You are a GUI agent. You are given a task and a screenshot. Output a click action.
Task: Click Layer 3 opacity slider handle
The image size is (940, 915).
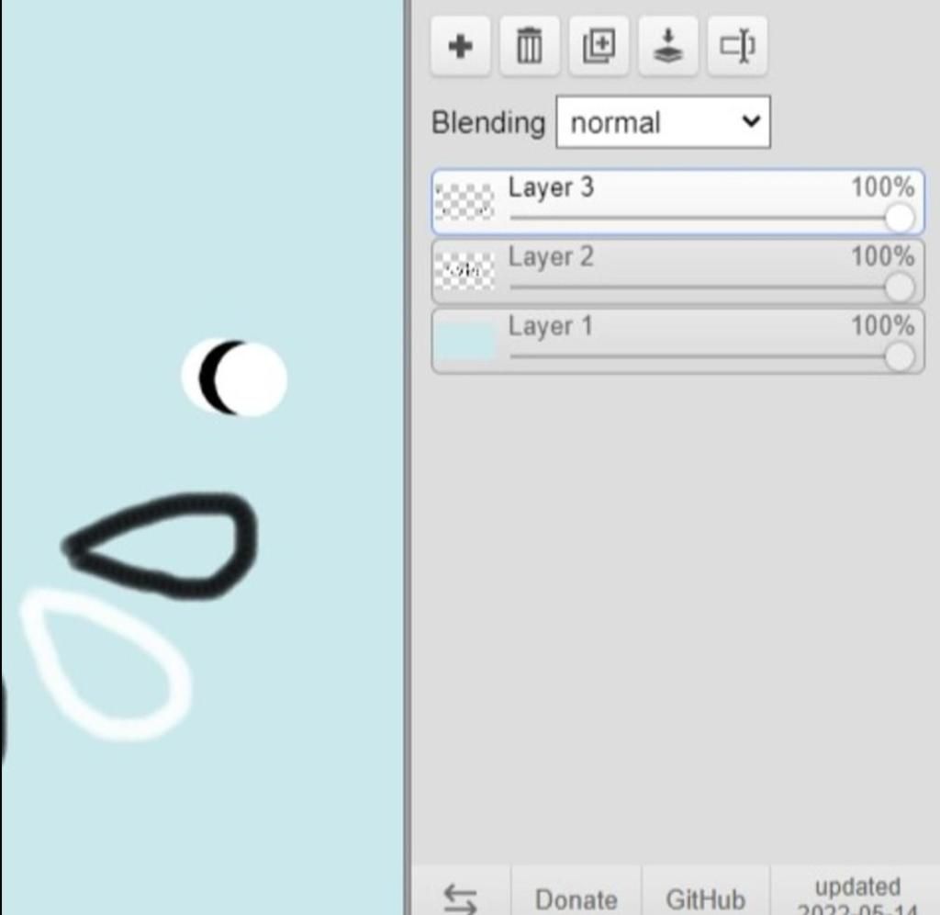pos(900,217)
